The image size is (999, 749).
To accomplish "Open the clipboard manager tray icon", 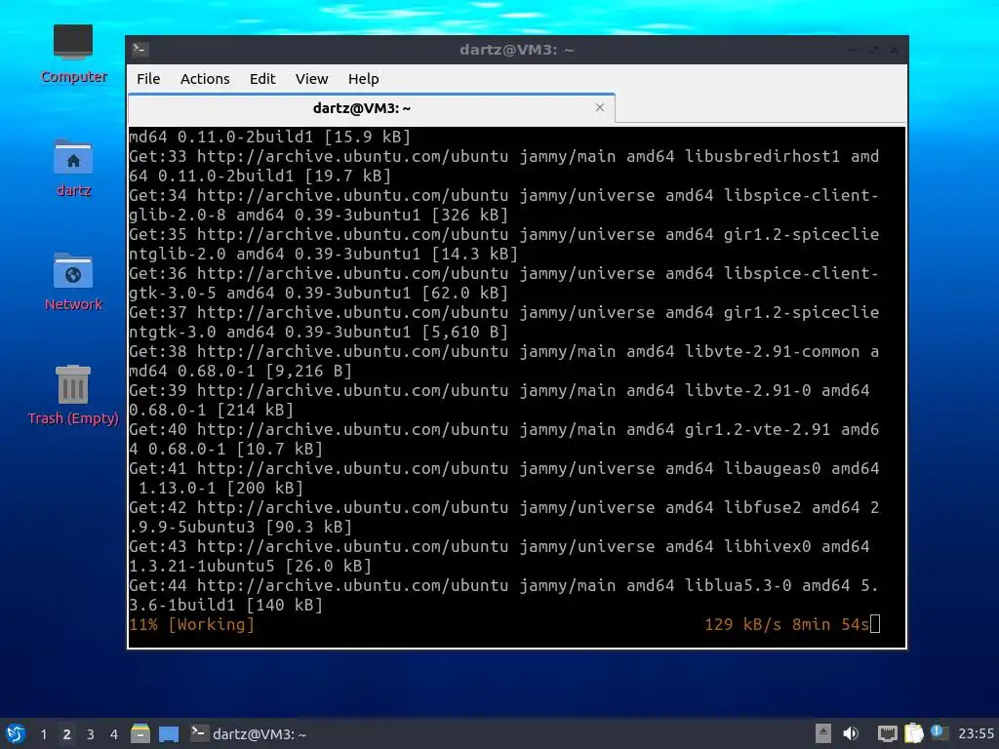I will tap(913, 733).
